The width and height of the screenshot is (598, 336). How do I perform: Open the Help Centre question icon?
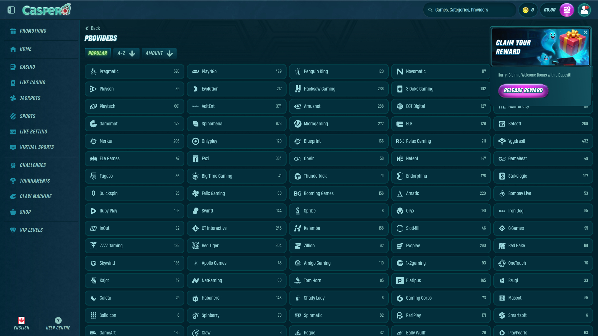click(58, 320)
